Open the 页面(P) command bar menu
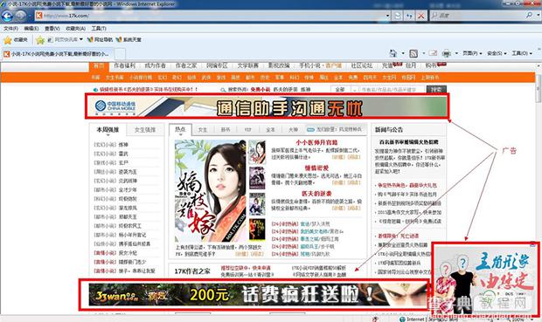The width and height of the screenshot is (542, 322). coord(472,53)
